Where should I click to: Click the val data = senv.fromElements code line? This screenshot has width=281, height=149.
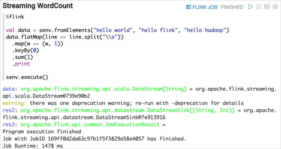coord(118,30)
